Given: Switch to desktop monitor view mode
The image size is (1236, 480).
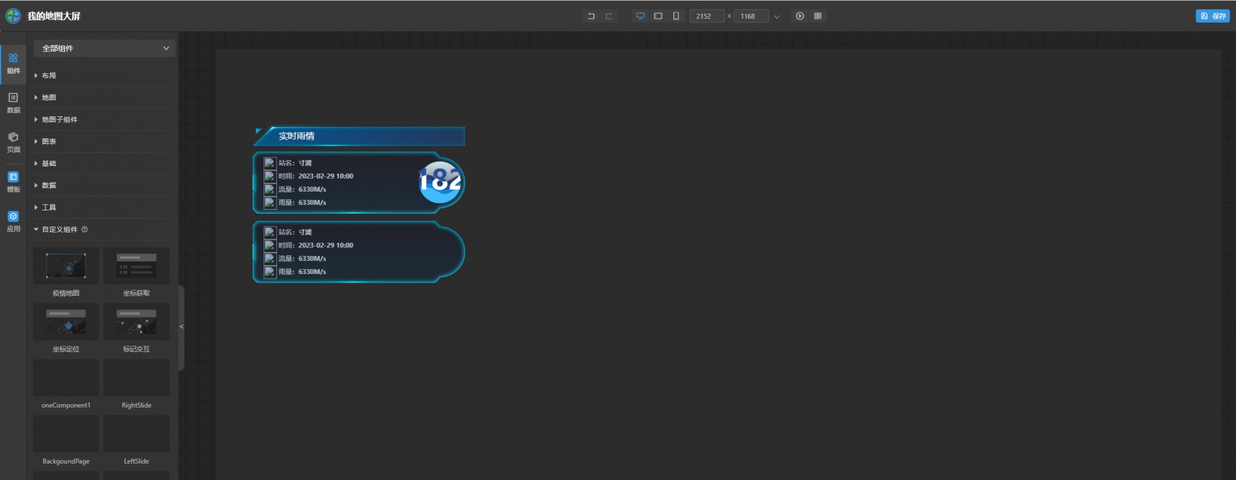Looking at the screenshot, I should pos(640,16).
